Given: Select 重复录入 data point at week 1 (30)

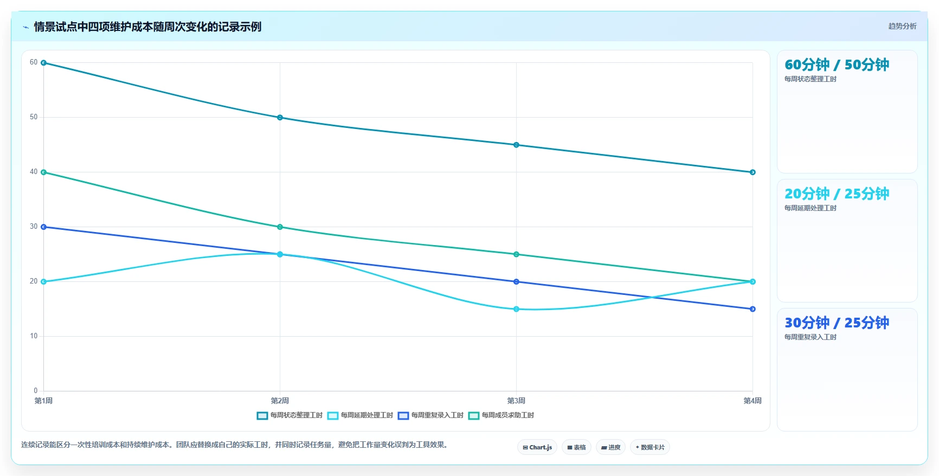Looking at the screenshot, I should pos(44,227).
